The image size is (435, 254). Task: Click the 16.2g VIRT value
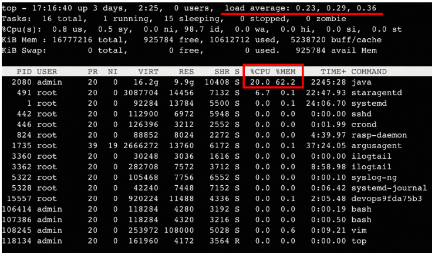[146, 82]
